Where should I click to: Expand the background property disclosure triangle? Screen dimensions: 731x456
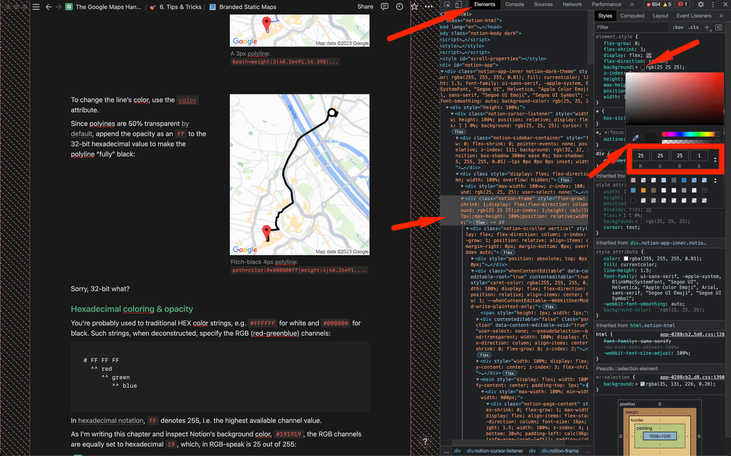[x=637, y=67]
